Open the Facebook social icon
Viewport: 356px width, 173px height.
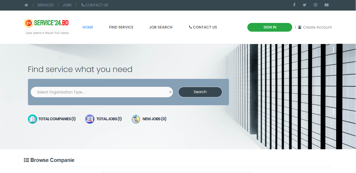[294, 5]
